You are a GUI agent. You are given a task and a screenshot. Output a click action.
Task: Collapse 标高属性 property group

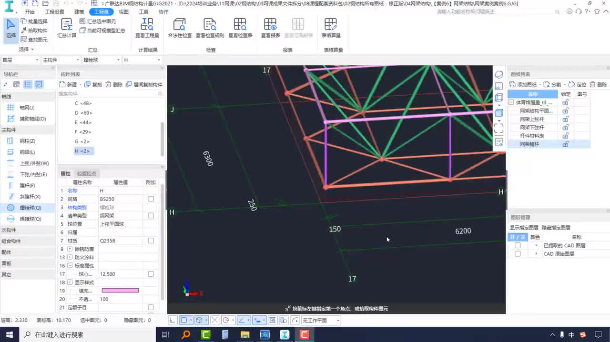70,266
